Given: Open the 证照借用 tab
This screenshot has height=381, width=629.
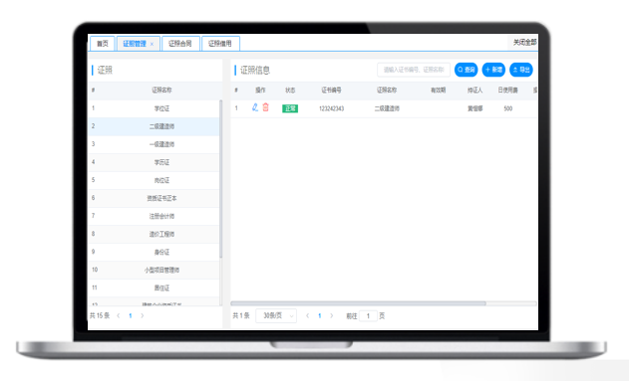Looking at the screenshot, I should (x=220, y=44).
